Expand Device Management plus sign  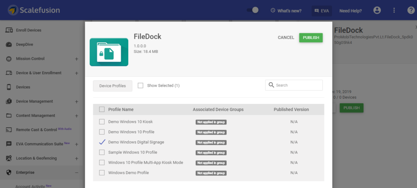(77, 102)
